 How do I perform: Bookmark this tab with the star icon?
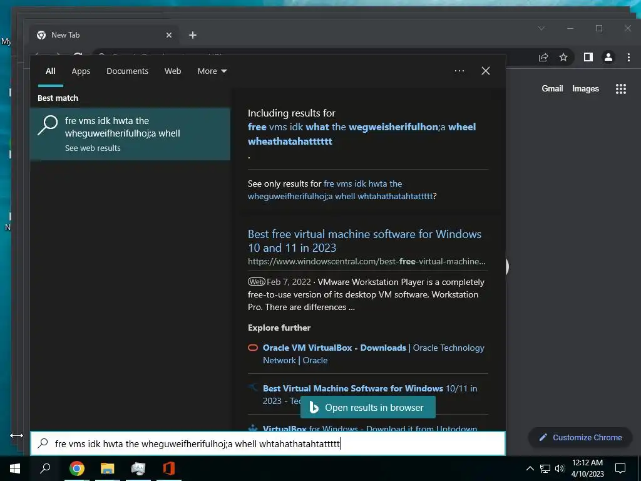(x=563, y=57)
